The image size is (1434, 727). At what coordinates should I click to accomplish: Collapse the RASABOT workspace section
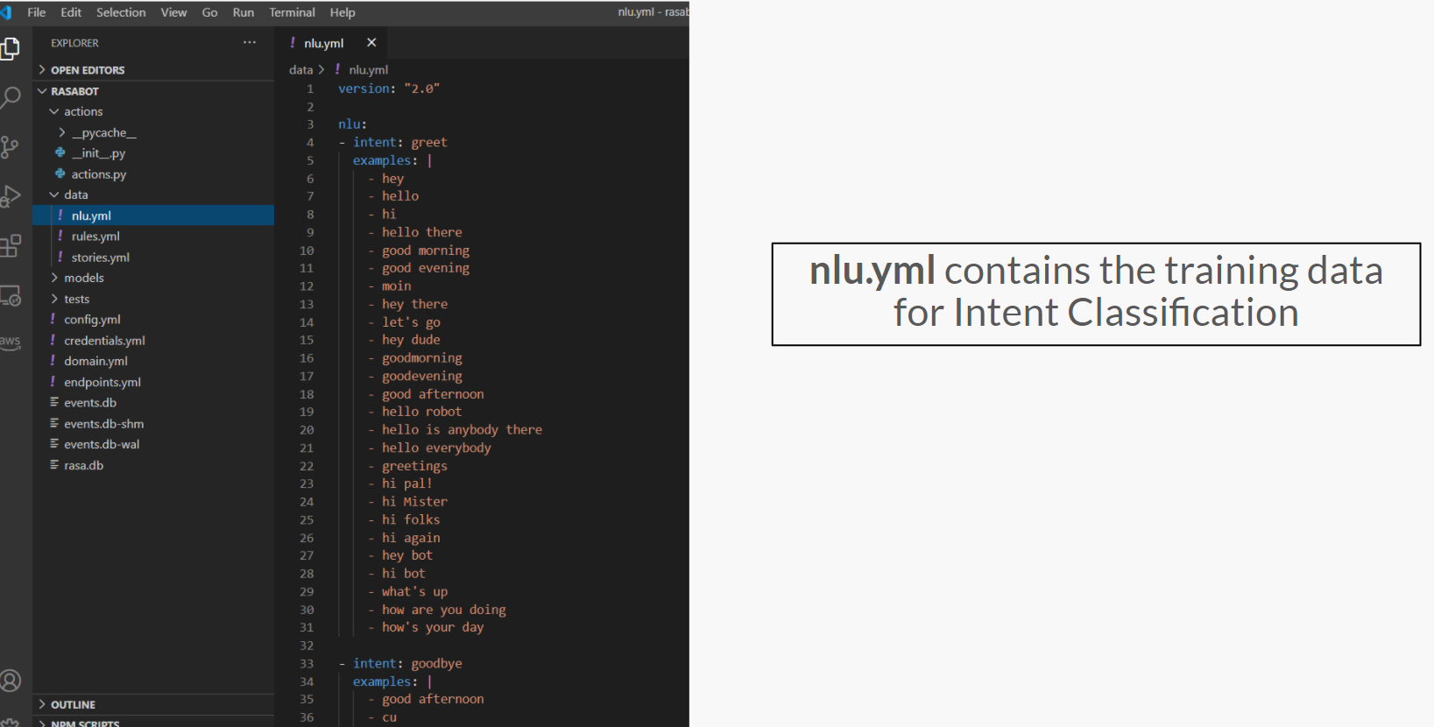pyautogui.click(x=153, y=91)
